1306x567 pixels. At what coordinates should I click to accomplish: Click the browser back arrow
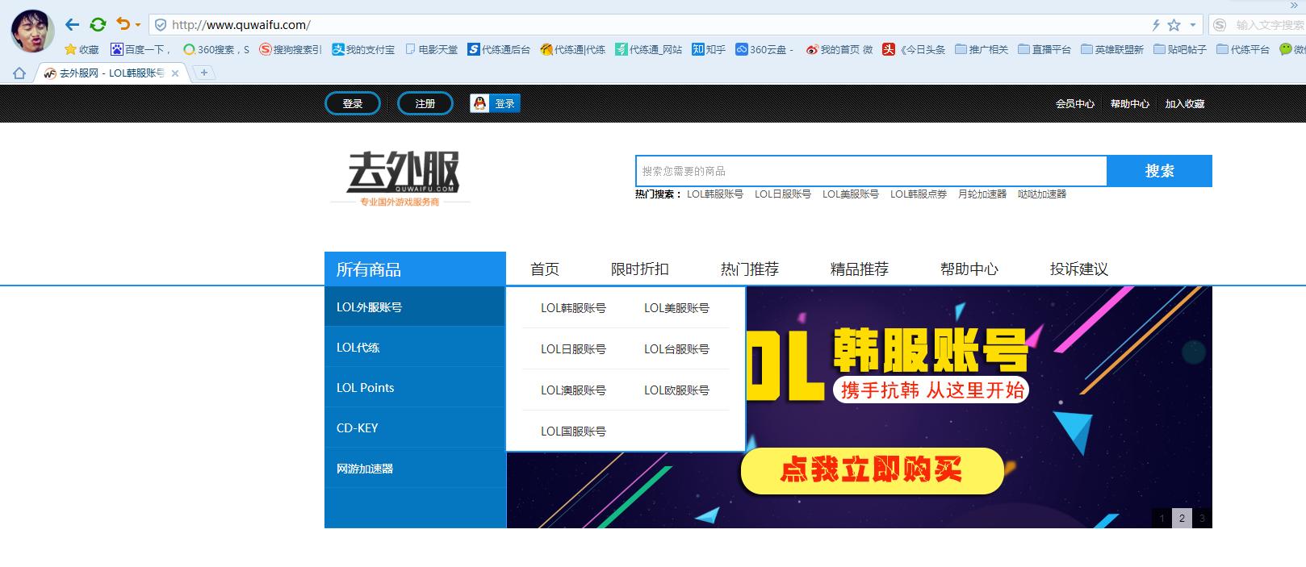(x=72, y=25)
